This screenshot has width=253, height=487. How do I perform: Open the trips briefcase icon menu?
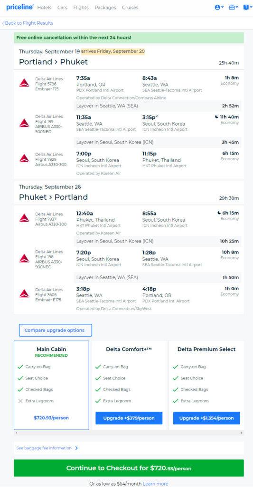click(234, 8)
